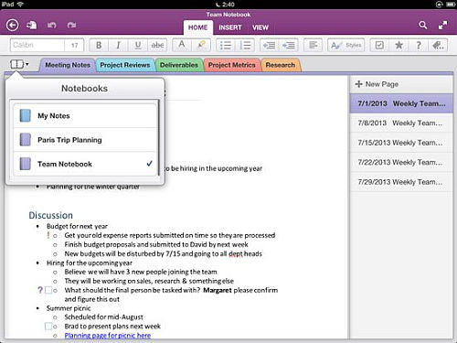This screenshot has width=457, height=343.
Task: Insert a bulleted list
Action: [226, 45]
